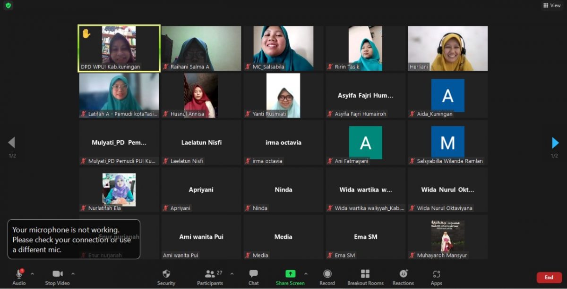567x289 pixels.
Task: Expand Share Screen options arrow
Action: tap(306, 273)
